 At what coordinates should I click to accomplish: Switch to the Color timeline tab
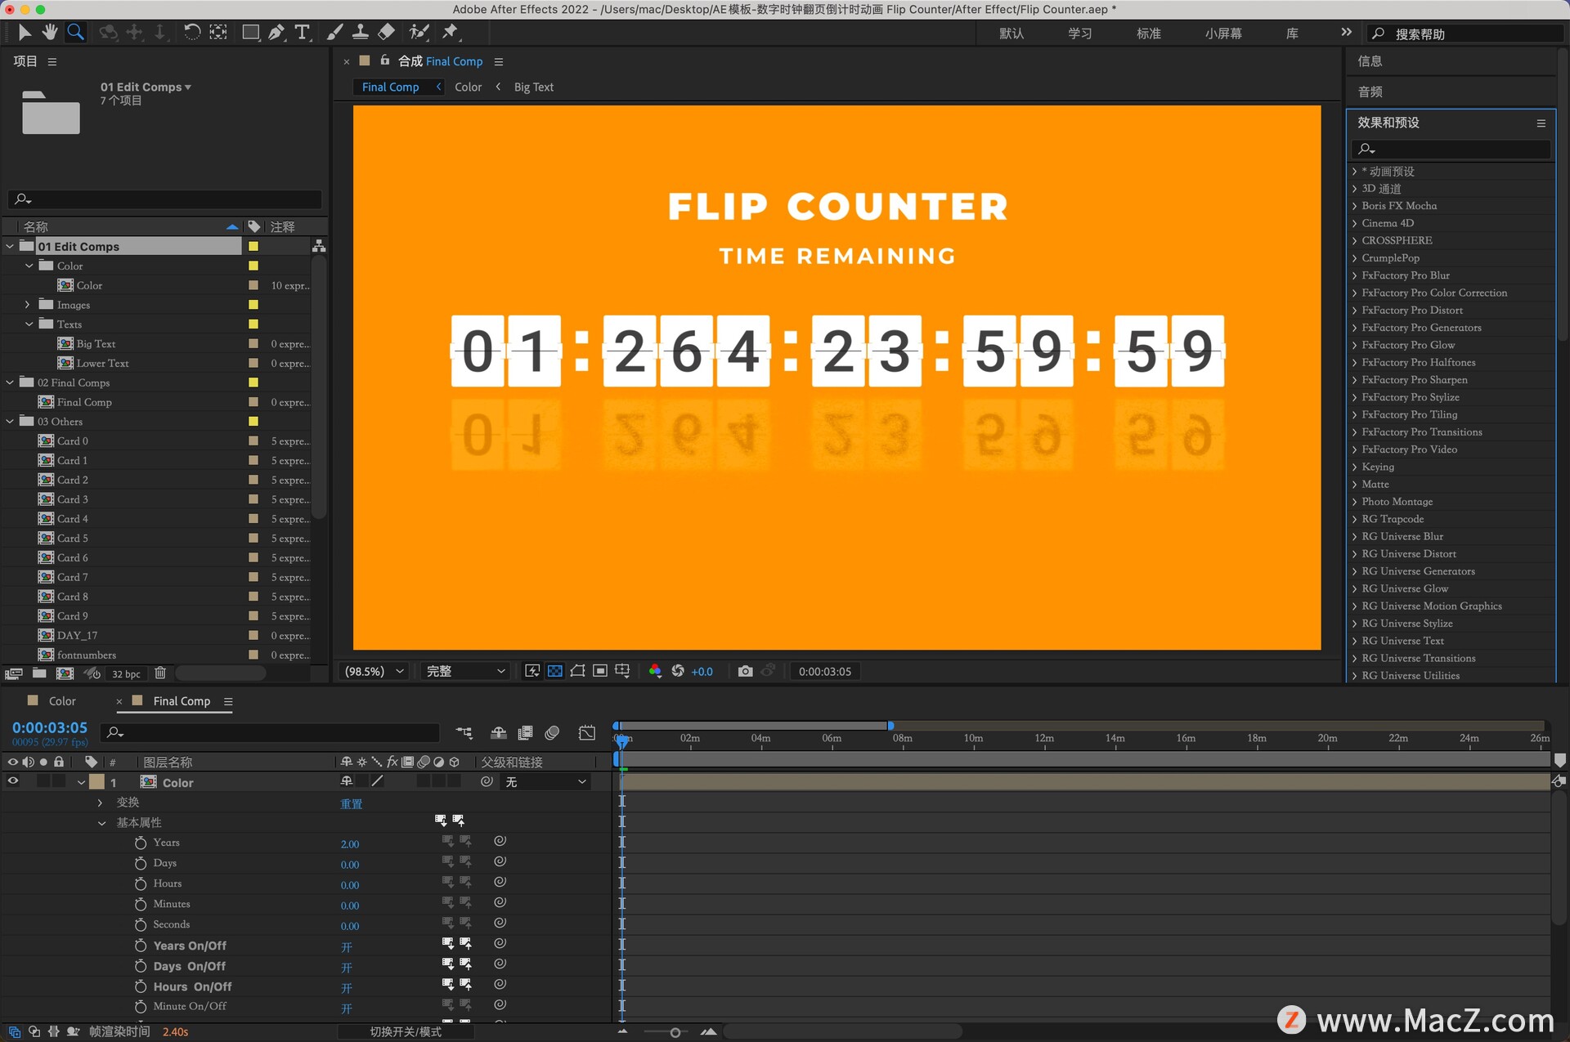[61, 701]
